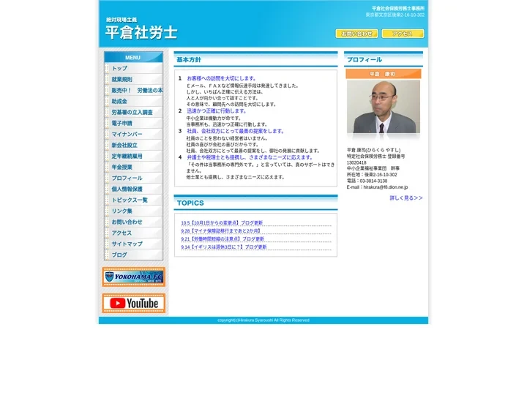
Task: Open the 10.5 10月1日からの変更点 topic
Action: tap(222, 222)
